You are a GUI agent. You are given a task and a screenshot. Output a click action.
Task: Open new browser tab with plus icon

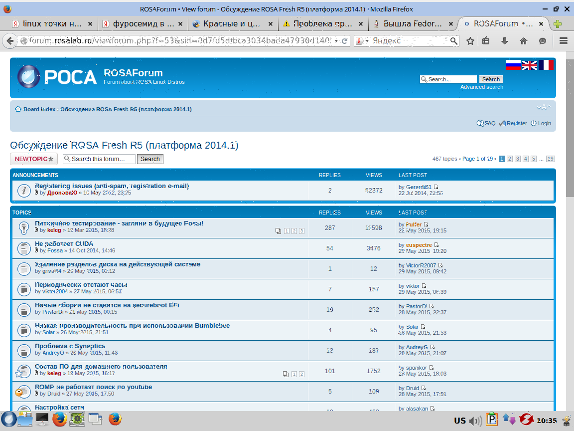558,23
